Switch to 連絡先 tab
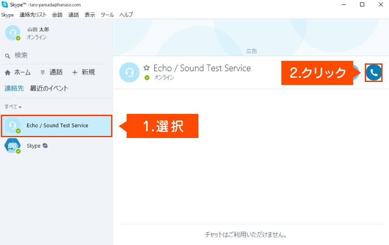Image resolution: width=389 pixels, height=245 pixels. (x=14, y=88)
